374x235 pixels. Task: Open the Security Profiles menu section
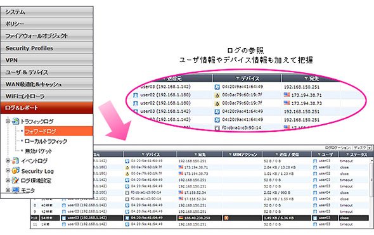point(47,48)
